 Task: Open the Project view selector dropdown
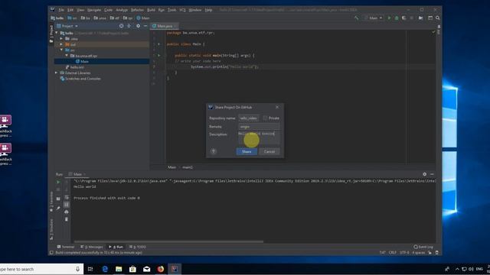point(67,26)
